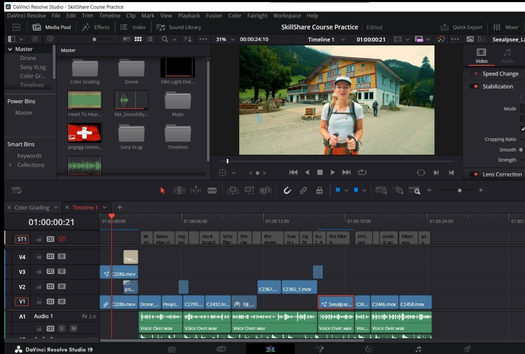The image size is (525, 354).
Task: Open Timeline View Options icon
Action: pos(16,191)
